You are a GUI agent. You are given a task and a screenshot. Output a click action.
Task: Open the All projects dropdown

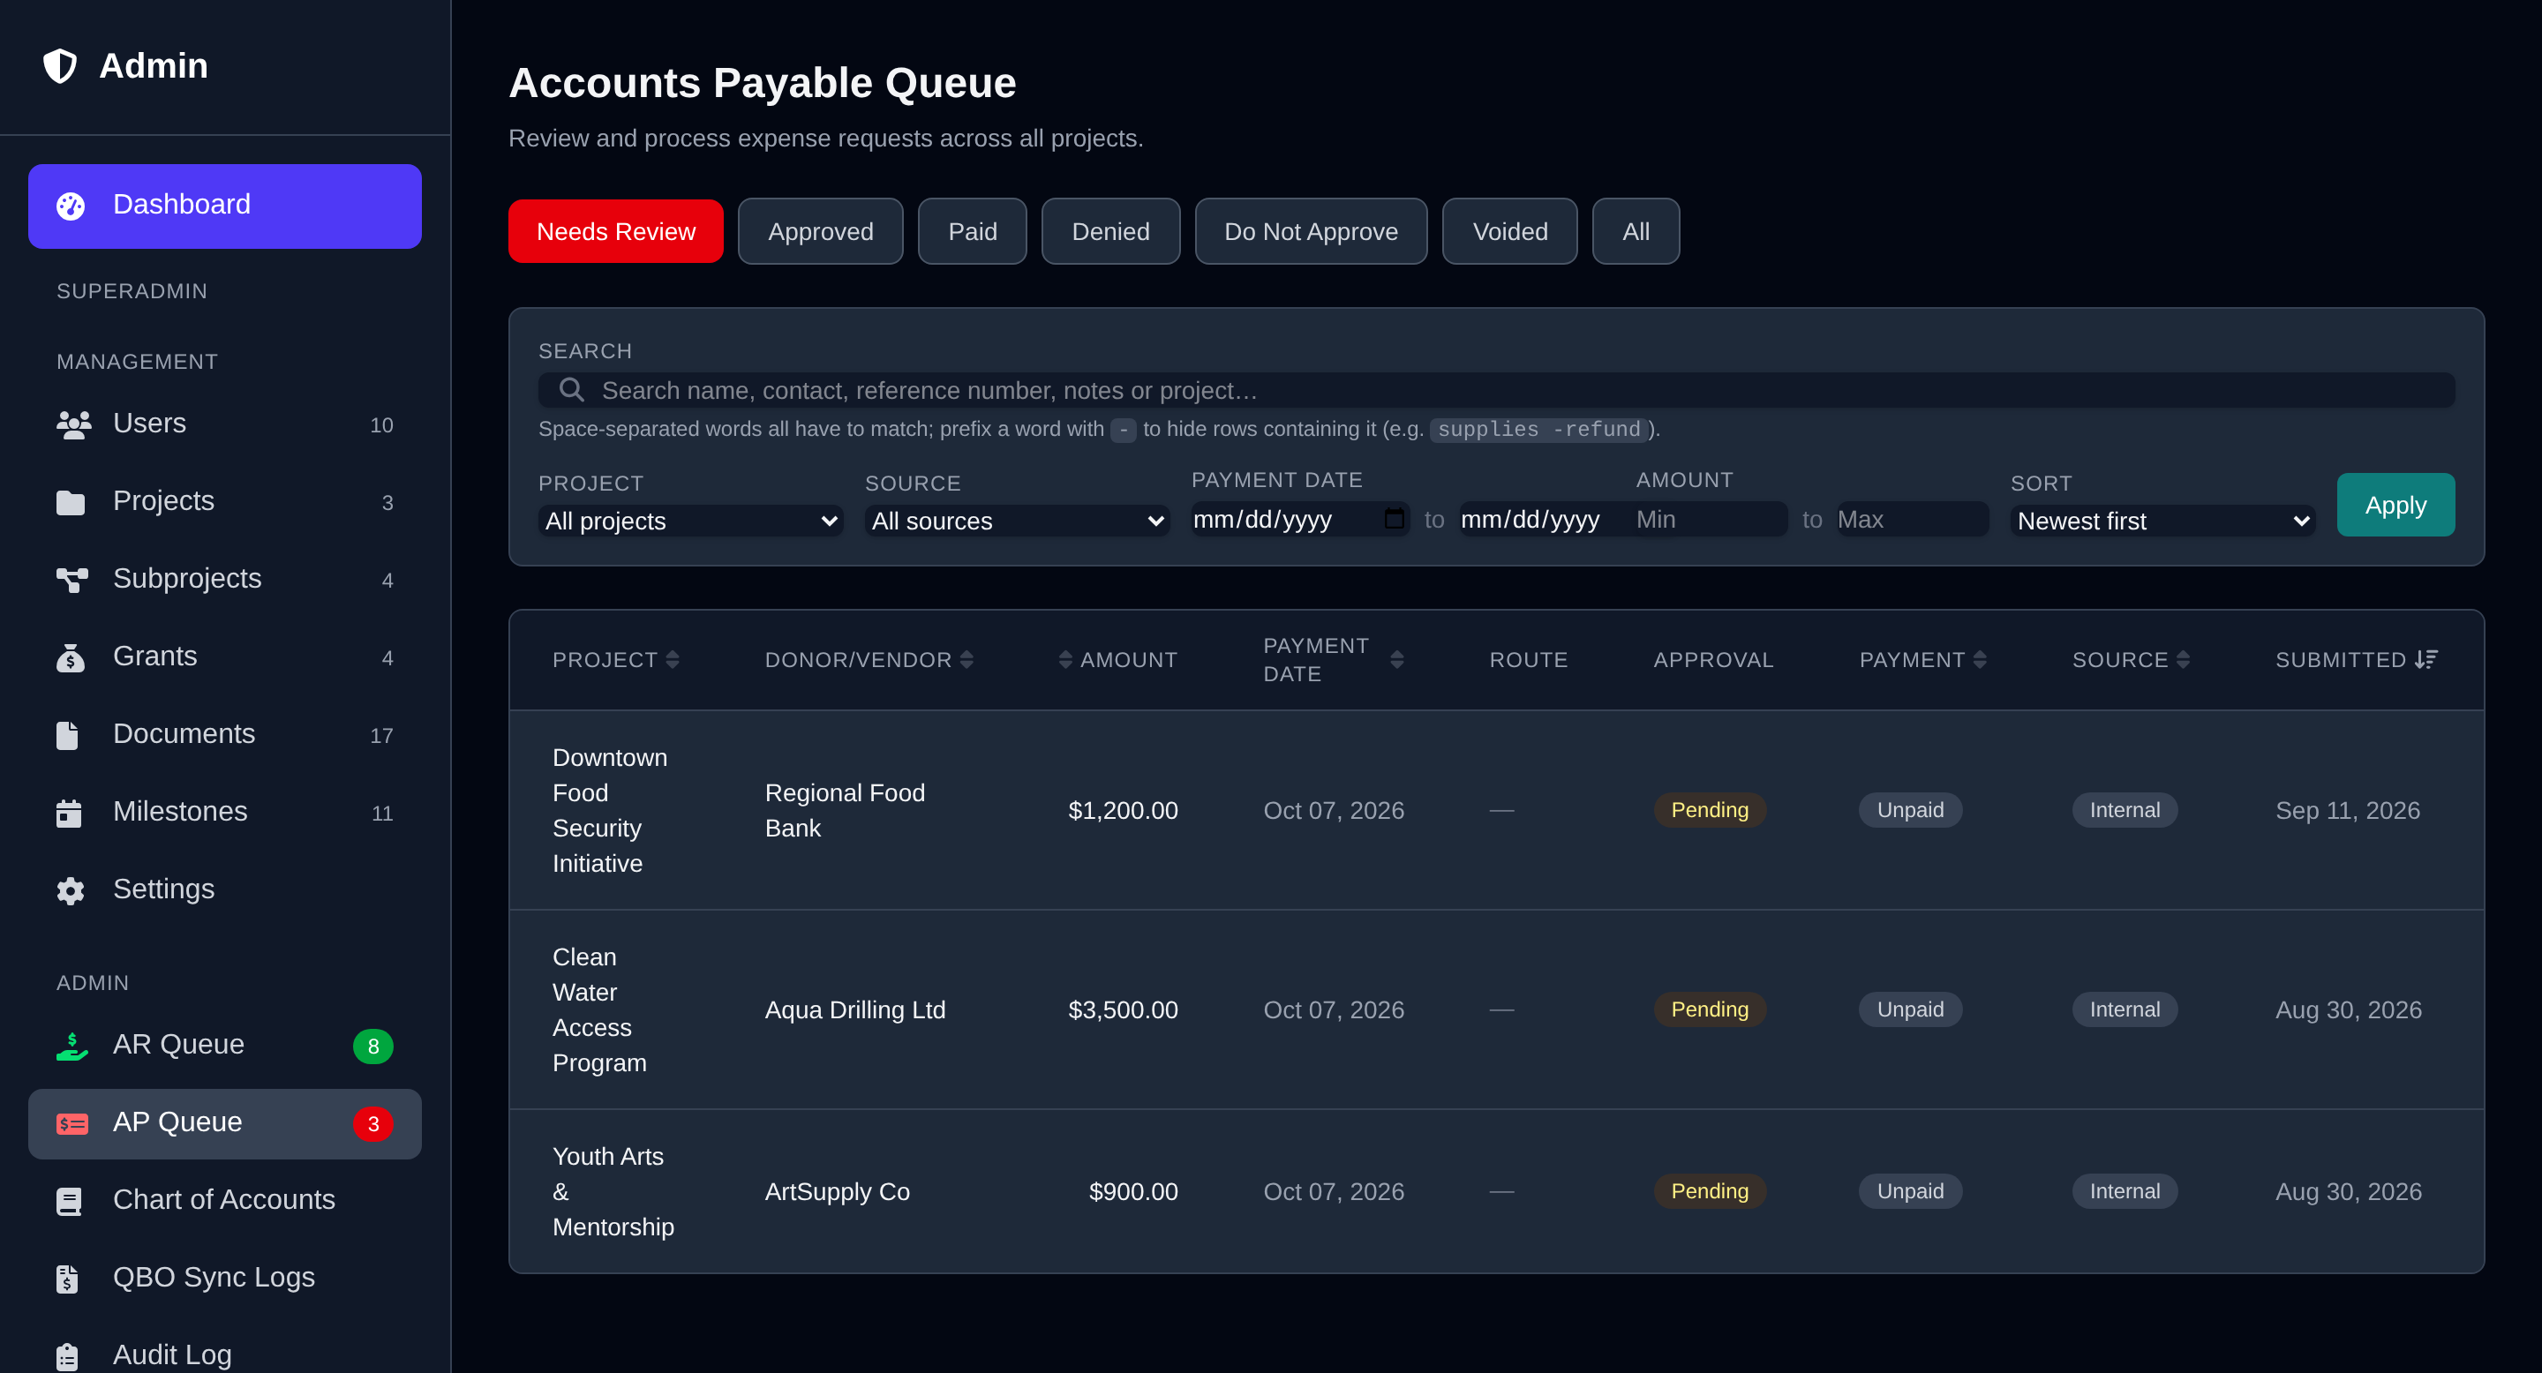tap(691, 521)
